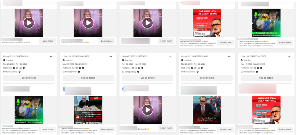The width and height of the screenshot is (296, 135).
Task: Open the three-dot menu for Library ID 1077397477040991
Action: 170,56
